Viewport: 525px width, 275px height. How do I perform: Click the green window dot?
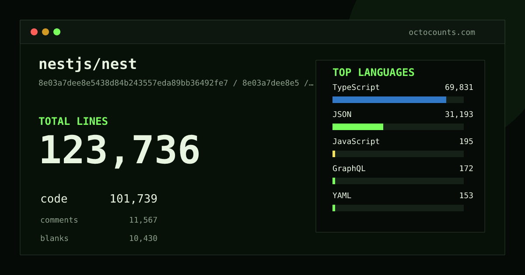(x=57, y=32)
